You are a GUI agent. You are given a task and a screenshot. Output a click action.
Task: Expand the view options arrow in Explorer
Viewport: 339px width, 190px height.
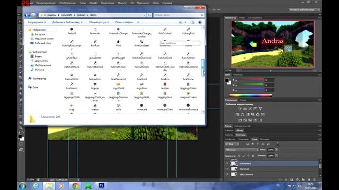(185, 22)
